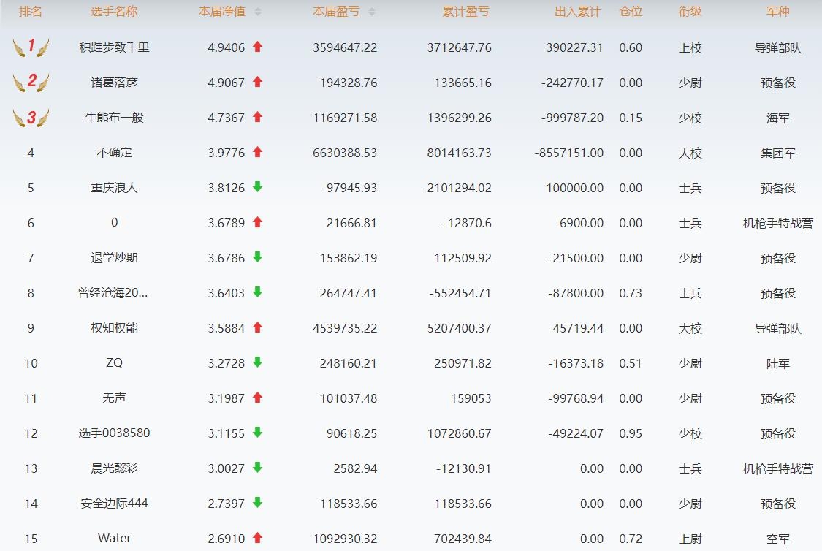
Task: Click the 选手名称 column header
Action: (x=114, y=12)
